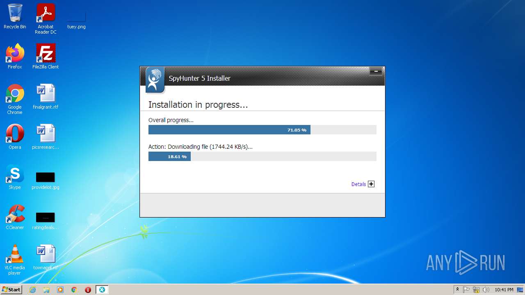This screenshot has height=295, width=525.
Task: Click the Show desktop button at taskbar end
Action: pos(520,290)
